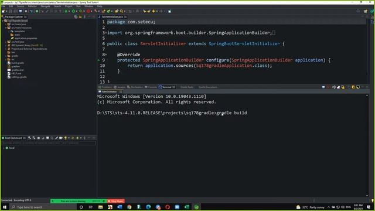
Task: Click the filter field in Boot Dashboard
Action: [x=49, y=143]
